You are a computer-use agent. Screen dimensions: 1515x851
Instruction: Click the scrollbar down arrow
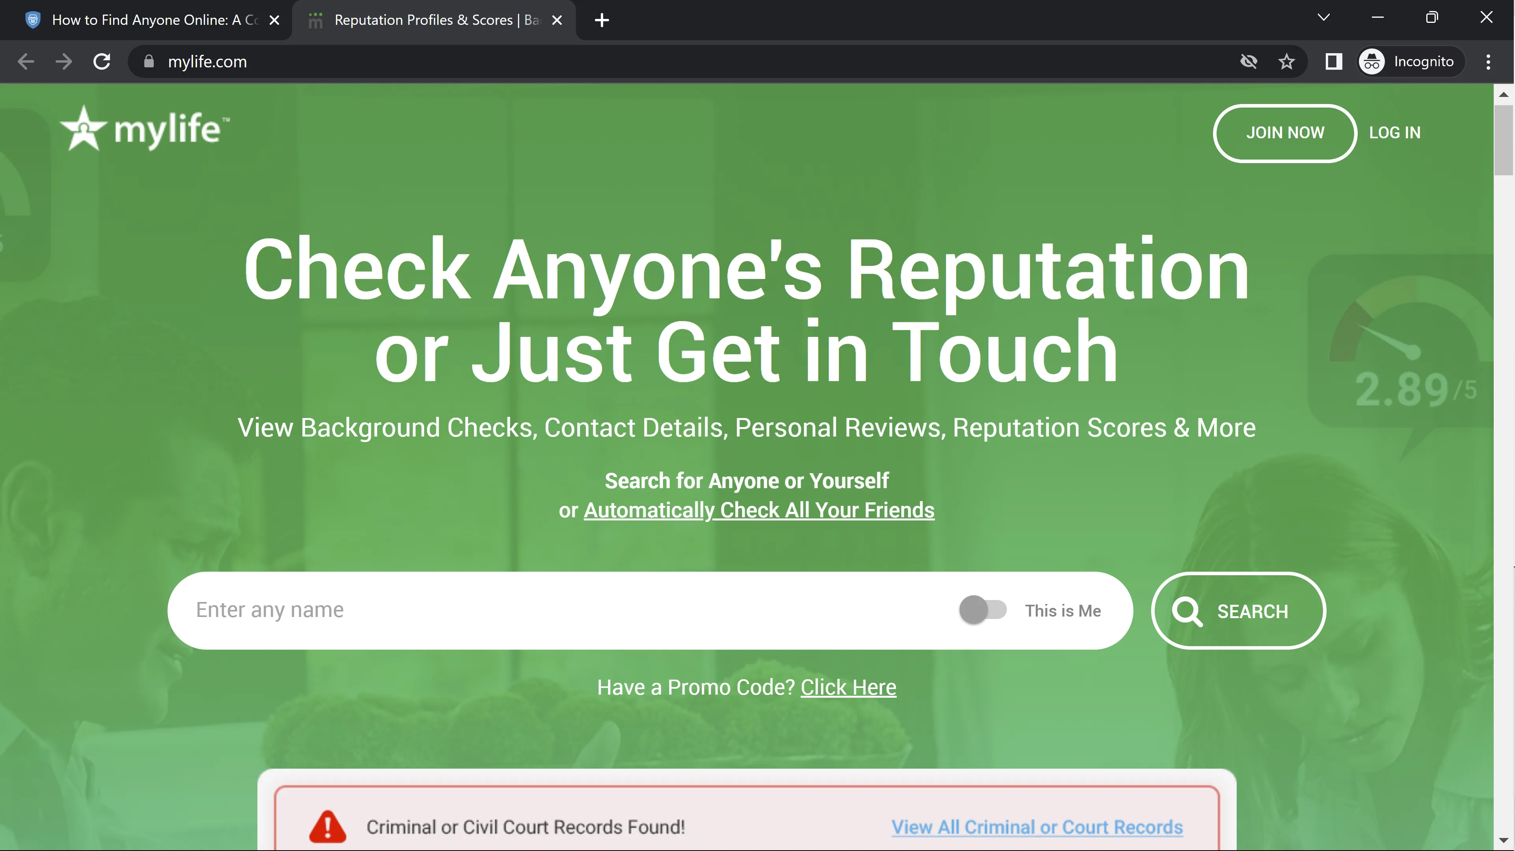[x=1503, y=841]
